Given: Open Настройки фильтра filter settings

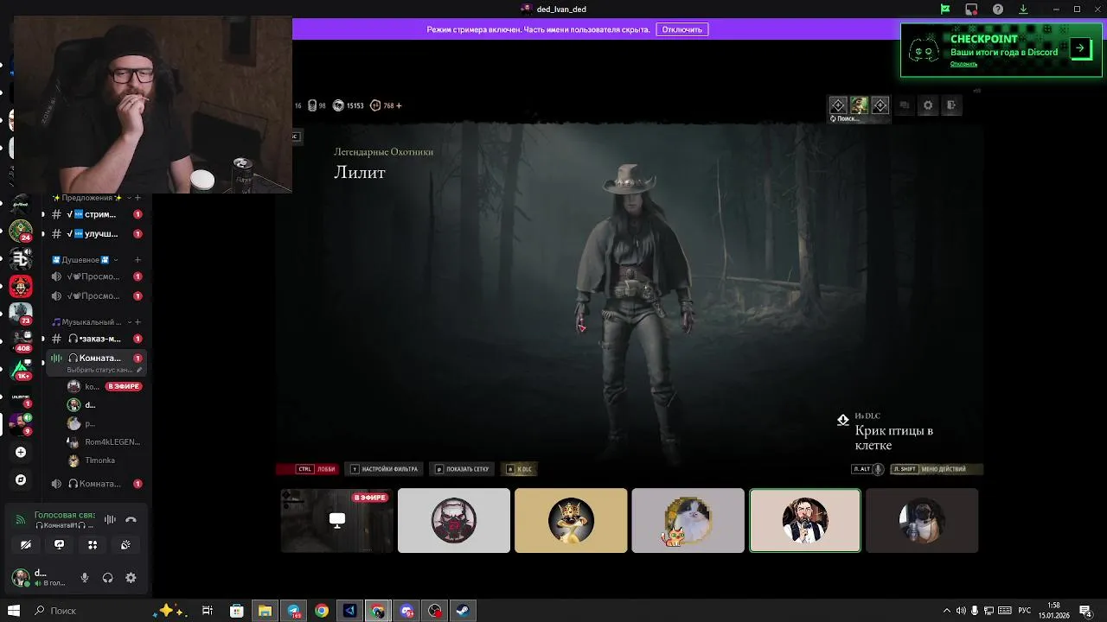Looking at the screenshot, I should click(x=385, y=469).
